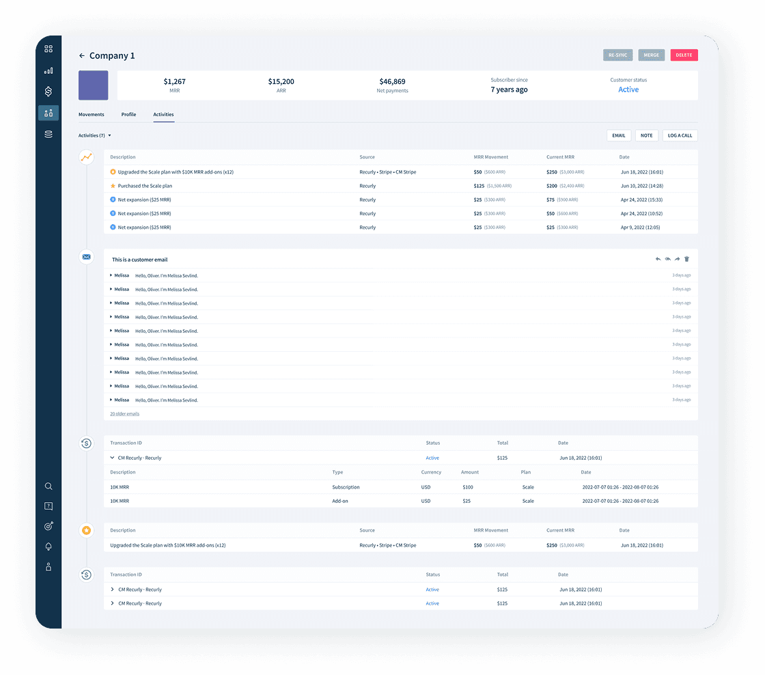Click the Add-on type cell
This screenshot has height=675, width=765.
point(340,501)
